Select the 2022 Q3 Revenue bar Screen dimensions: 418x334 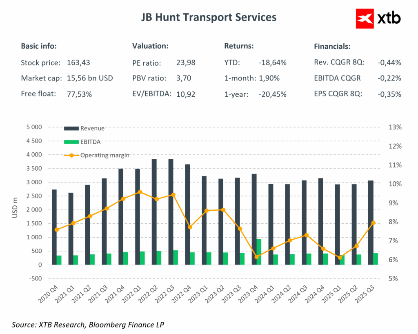(x=171, y=212)
